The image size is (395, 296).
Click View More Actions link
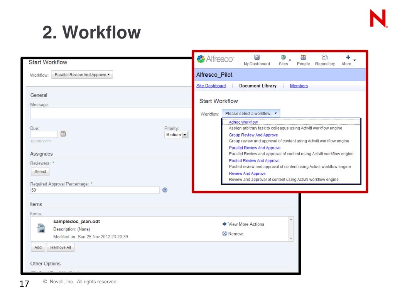[246, 224]
